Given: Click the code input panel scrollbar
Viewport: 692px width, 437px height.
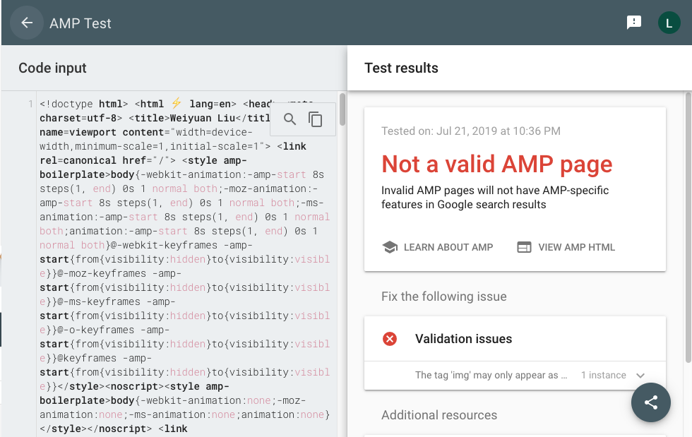Looking at the screenshot, I should pyautogui.click(x=342, y=109).
